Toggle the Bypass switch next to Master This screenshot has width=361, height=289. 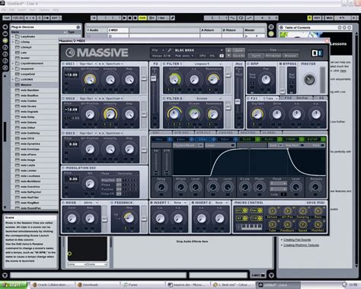280,64
